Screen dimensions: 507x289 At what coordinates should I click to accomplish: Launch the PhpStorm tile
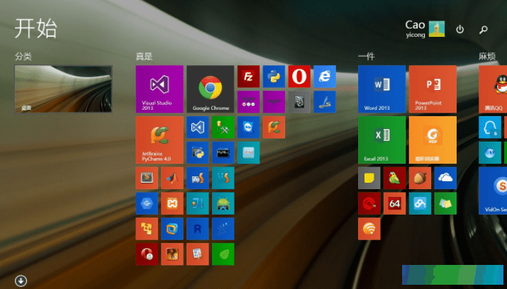point(198,178)
